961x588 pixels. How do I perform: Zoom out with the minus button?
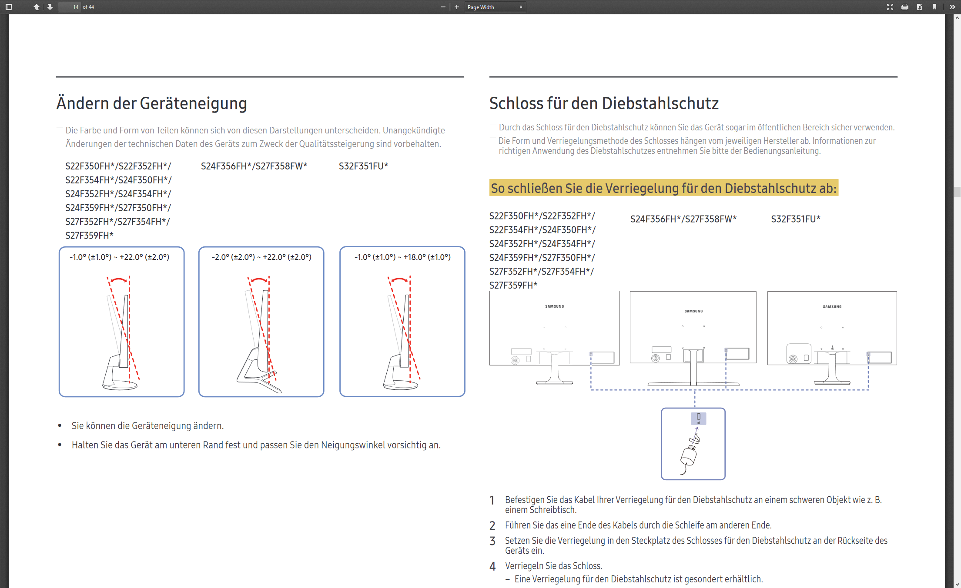click(x=443, y=7)
